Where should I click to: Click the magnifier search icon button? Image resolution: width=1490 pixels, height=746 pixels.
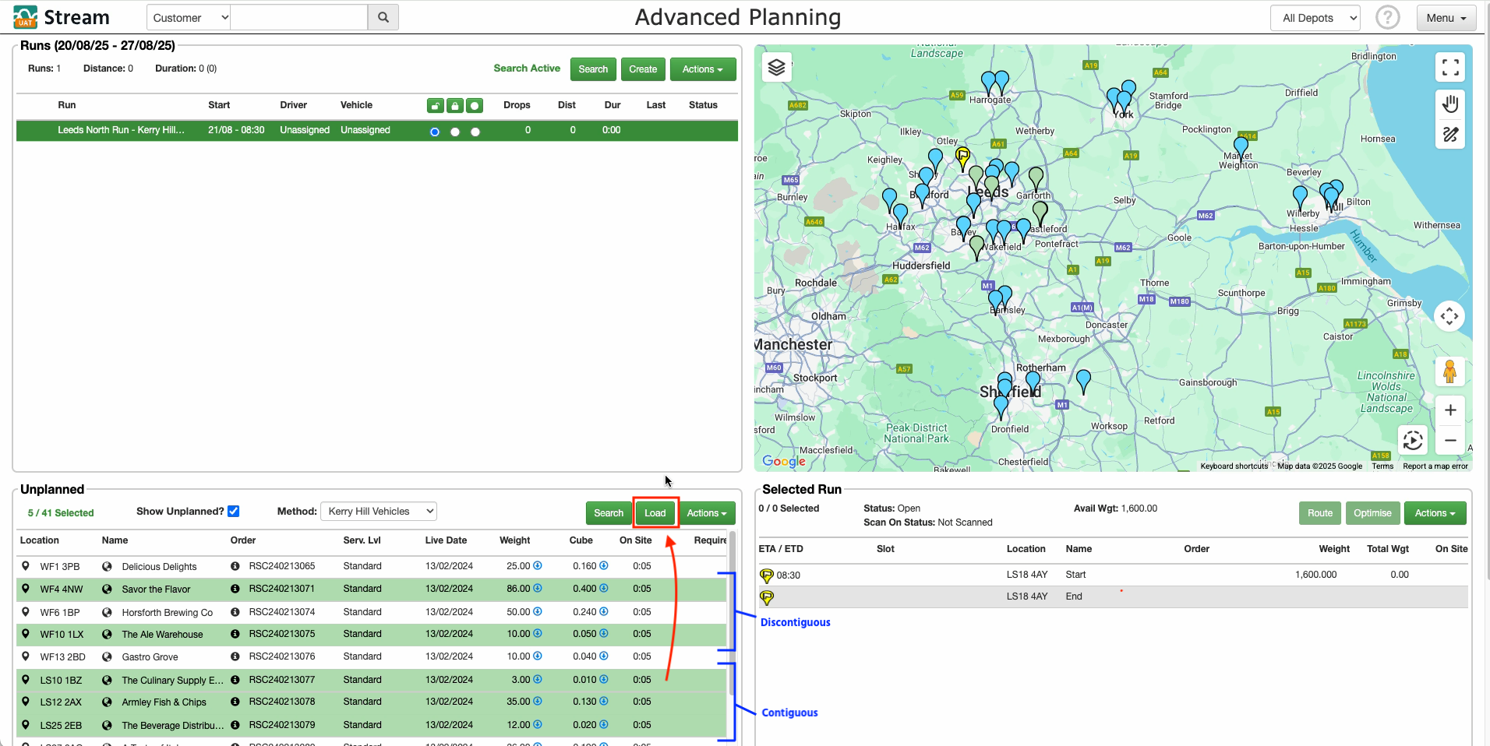tap(383, 17)
